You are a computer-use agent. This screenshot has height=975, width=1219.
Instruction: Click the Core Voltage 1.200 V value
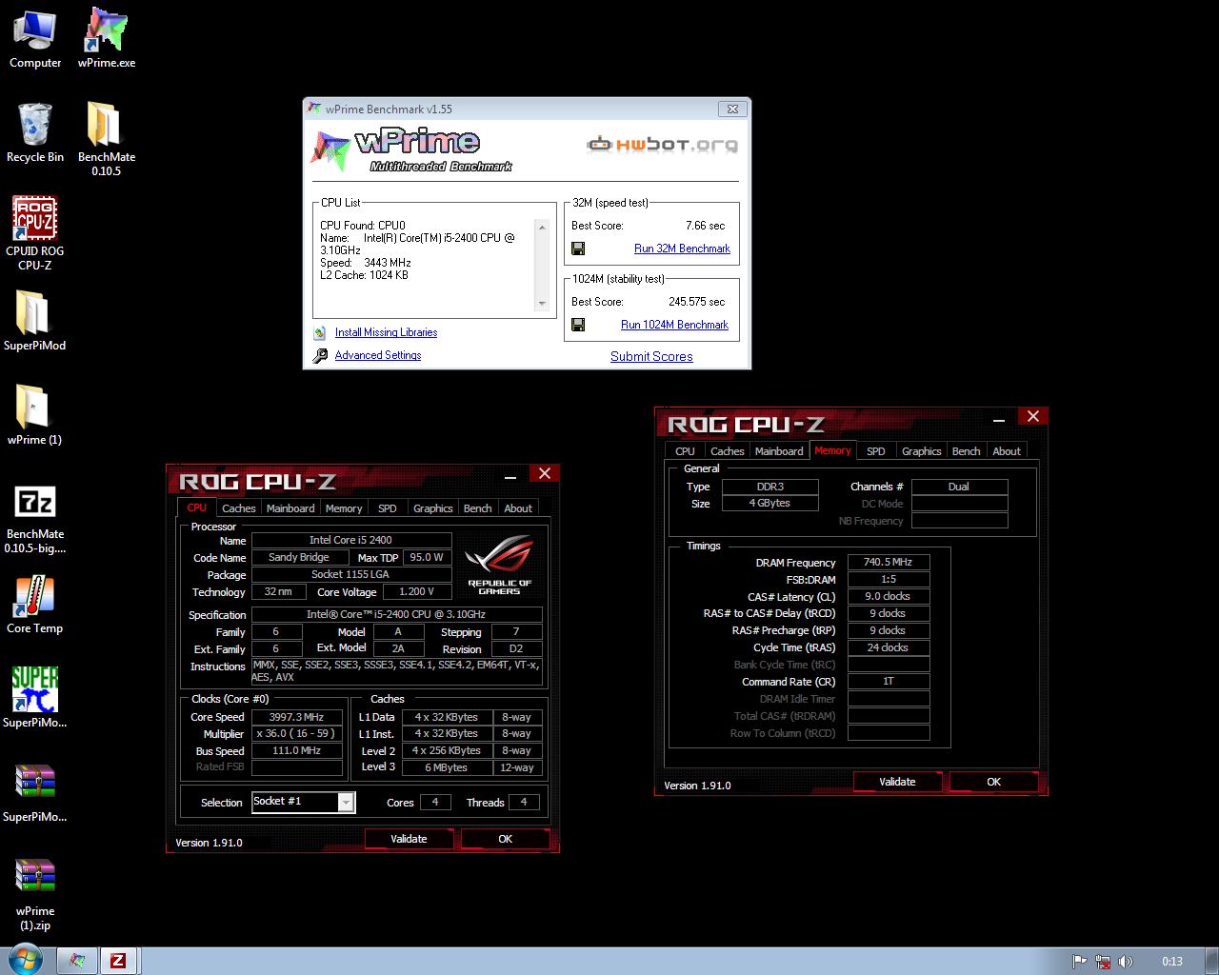point(416,591)
